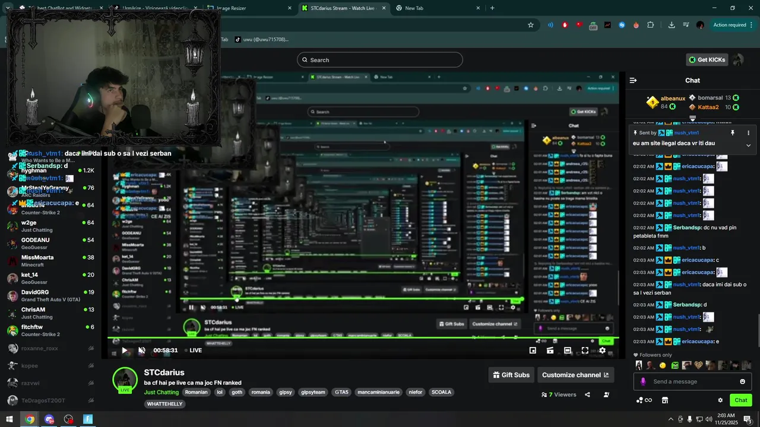This screenshot has height=427, width=760.
Task: Focus the Send a message field
Action: (x=693, y=381)
